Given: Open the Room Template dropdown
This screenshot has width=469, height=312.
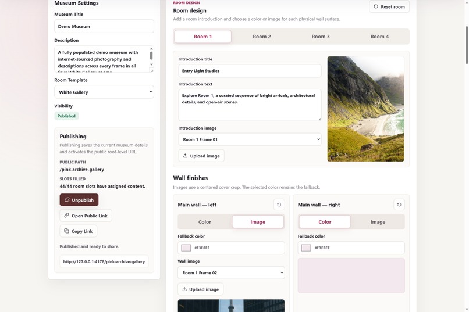Looking at the screenshot, I should (104, 92).
